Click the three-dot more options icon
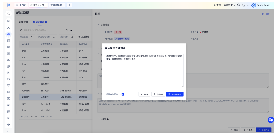 pyautogui.click(x=248, y=5)
